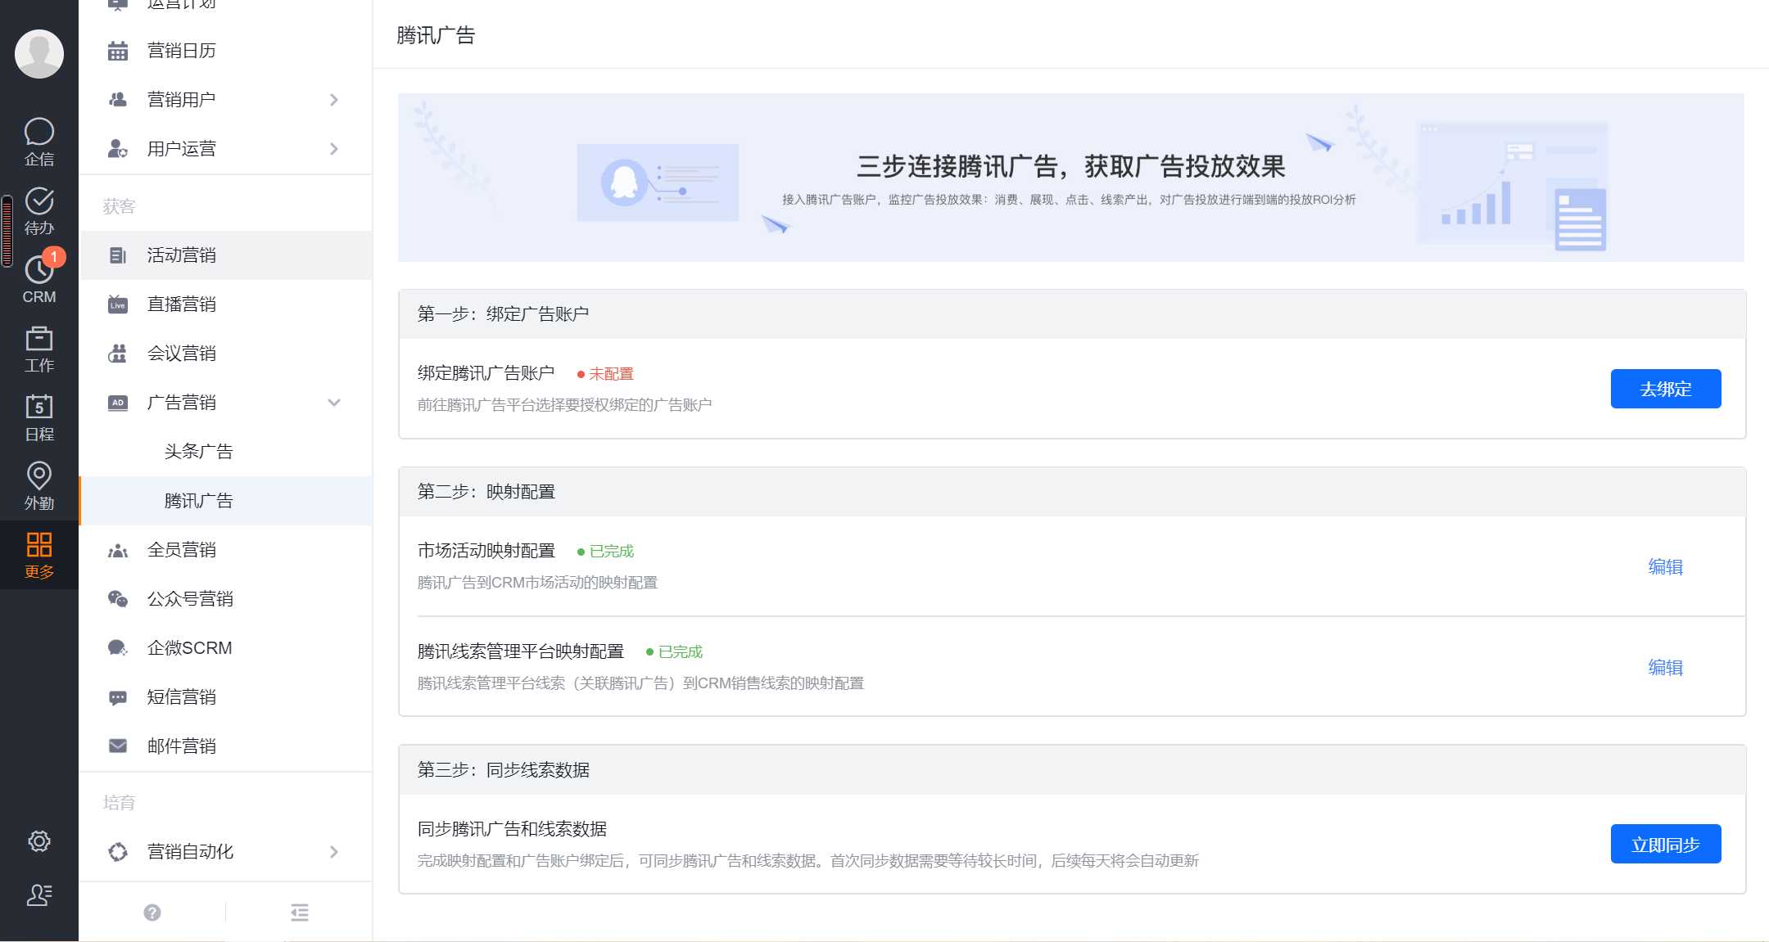Image resolution: width=1769 pixels, height=942 pixels.
Task: Open the 短信营销 menu item
Action: (x=225, y=697)
